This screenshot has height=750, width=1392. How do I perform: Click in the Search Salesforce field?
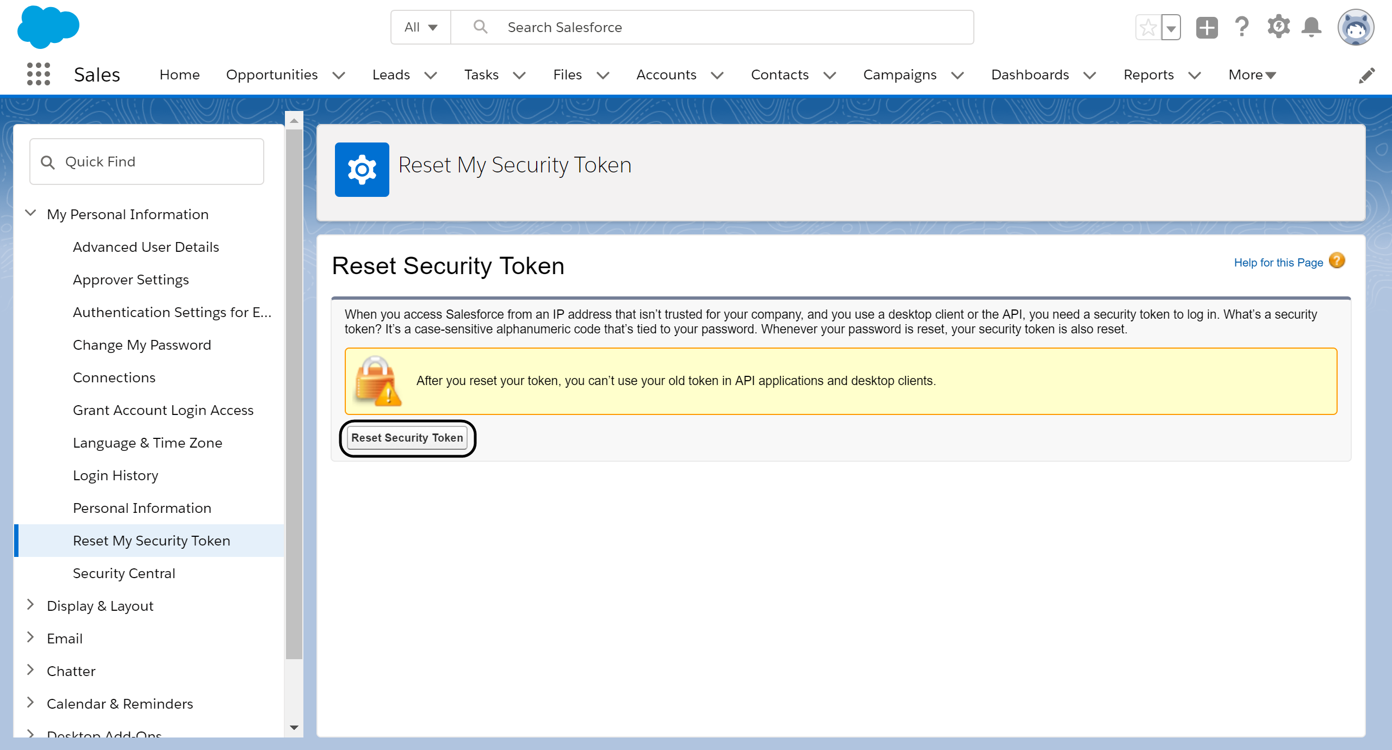[712, 27]
